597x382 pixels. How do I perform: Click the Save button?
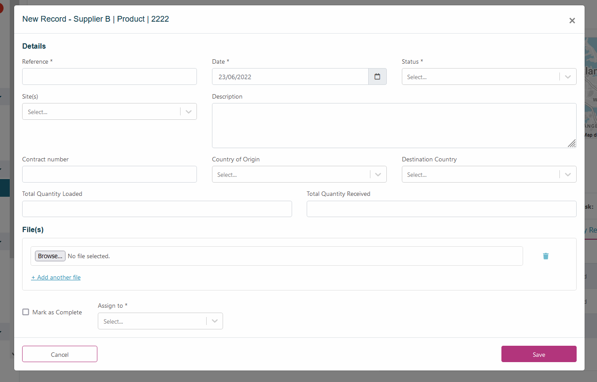click(539, 354)
